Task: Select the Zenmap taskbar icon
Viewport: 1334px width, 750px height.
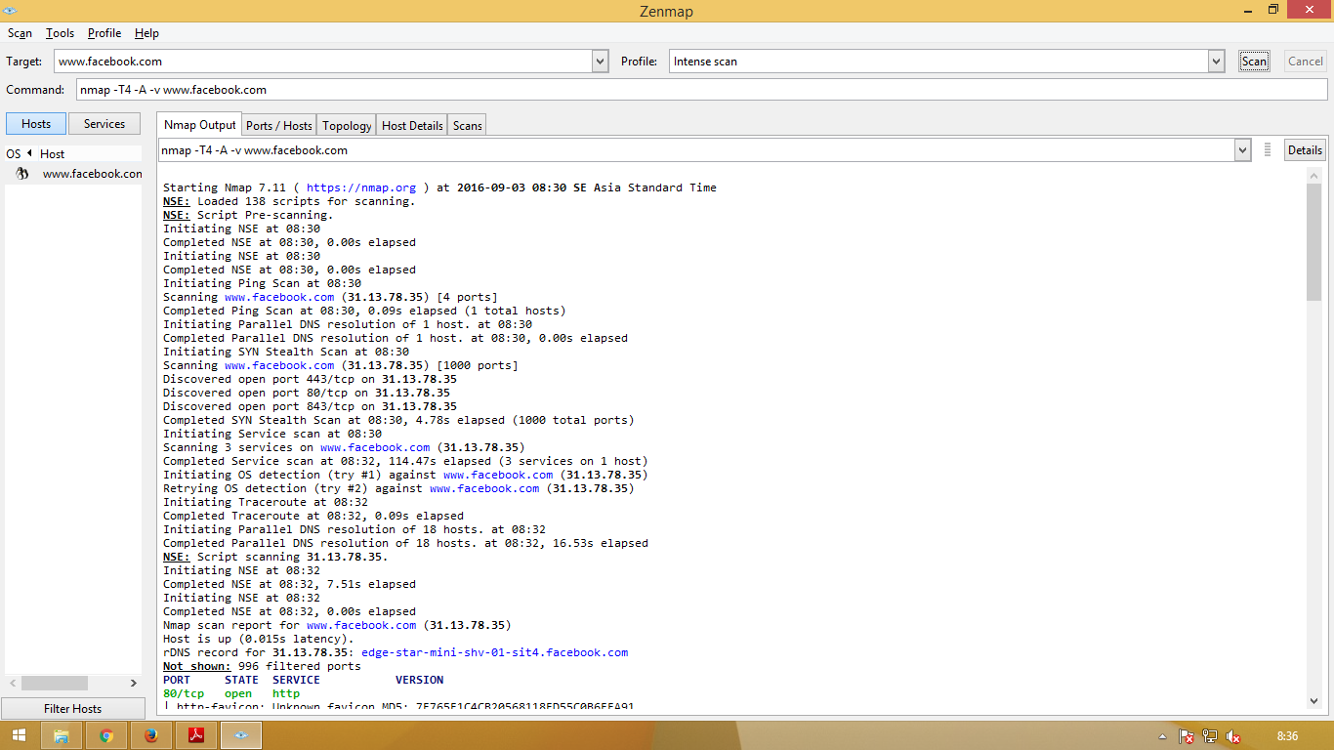Action: 241,735
